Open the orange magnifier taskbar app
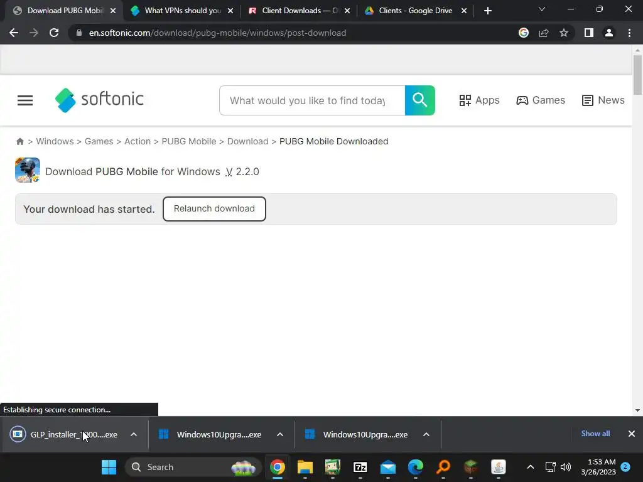This screenshot has width=643, height=482. coord(443,467)
